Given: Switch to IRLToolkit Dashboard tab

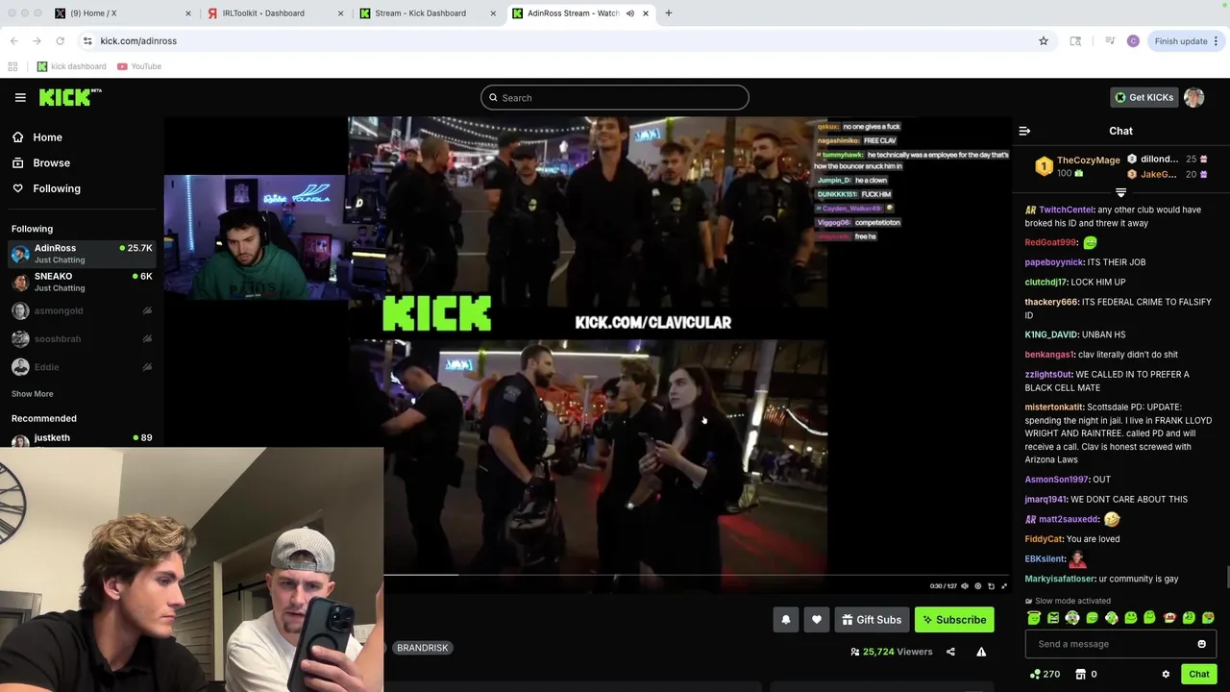Looking at the screenshot, I should pos(274,13).
